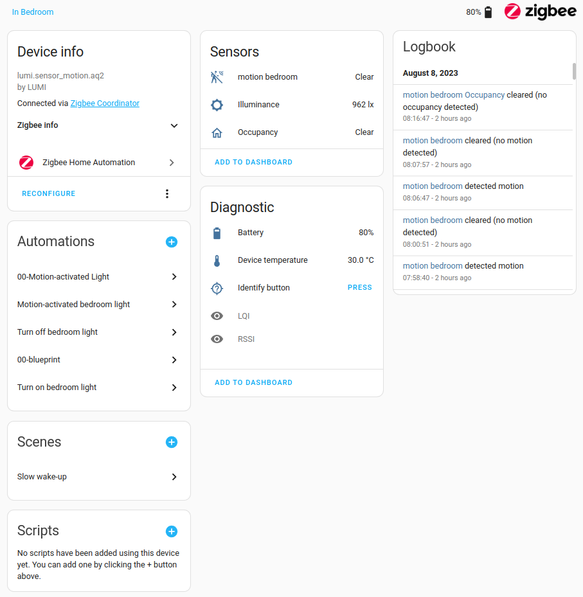Open the Device info overflow menu
The width and height of the screenshot is (583, 597).
click(167, 193)
